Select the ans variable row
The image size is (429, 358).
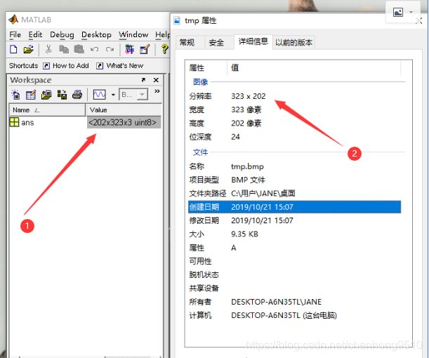pyautogui.click(x=86, y=122)
